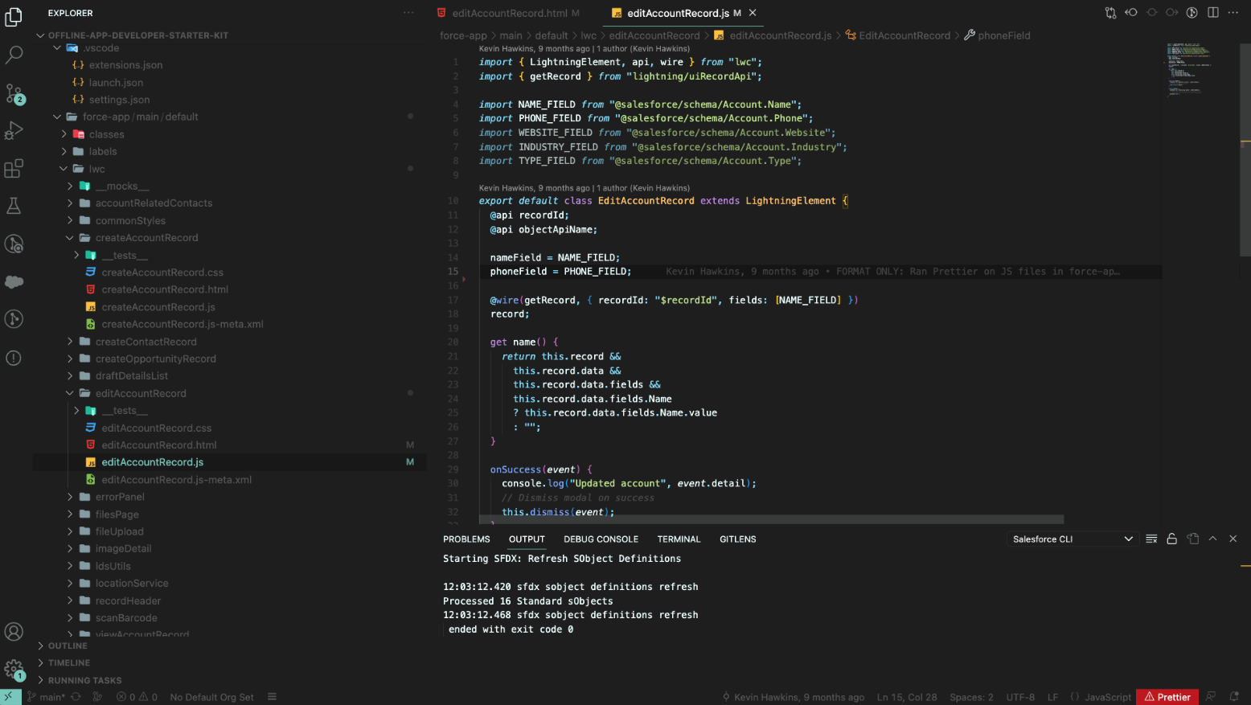This screenshot has width=1251, height=705.
Task: Open createAccountRecord.css file
Action: tap(162, 273)
